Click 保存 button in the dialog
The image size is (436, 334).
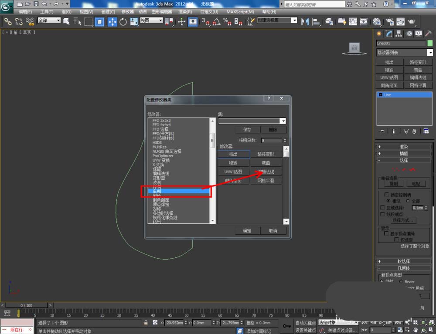[x=247, y=130]
